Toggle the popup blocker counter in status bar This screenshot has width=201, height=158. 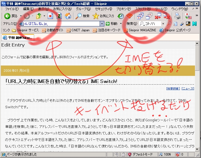pos(179,155)
